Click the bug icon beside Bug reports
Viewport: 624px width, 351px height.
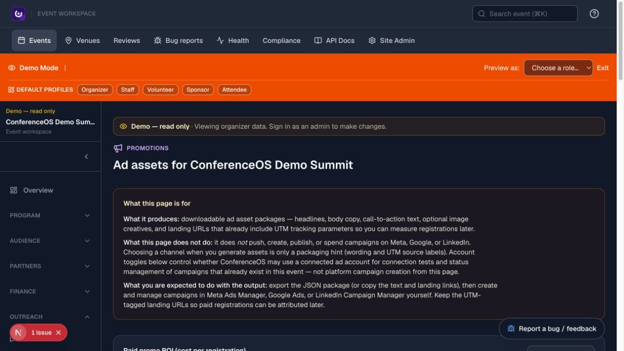click(157, 40)
